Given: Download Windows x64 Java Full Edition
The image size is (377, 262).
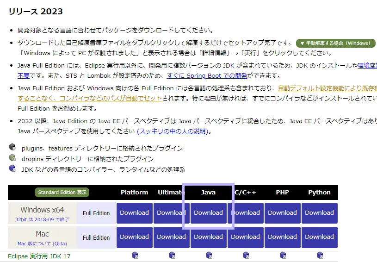Looking at the screenshot, I should (209, 213).
